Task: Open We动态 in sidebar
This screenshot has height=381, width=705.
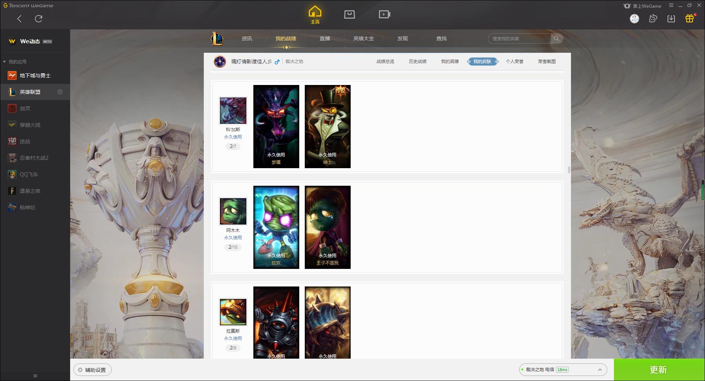Action: tap(35, 41)
